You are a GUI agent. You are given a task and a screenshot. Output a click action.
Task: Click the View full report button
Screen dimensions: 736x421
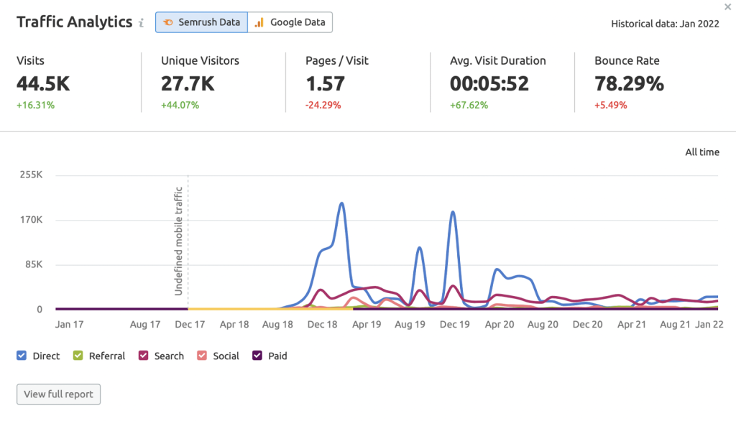pyautogui.click(x=59, y=394)
